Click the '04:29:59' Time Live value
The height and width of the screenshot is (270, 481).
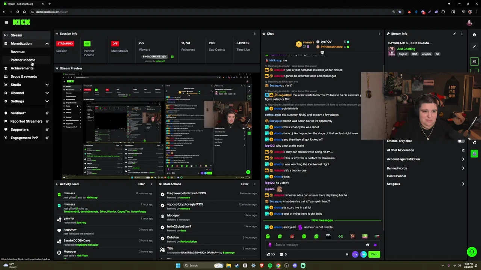click(243, 43)
